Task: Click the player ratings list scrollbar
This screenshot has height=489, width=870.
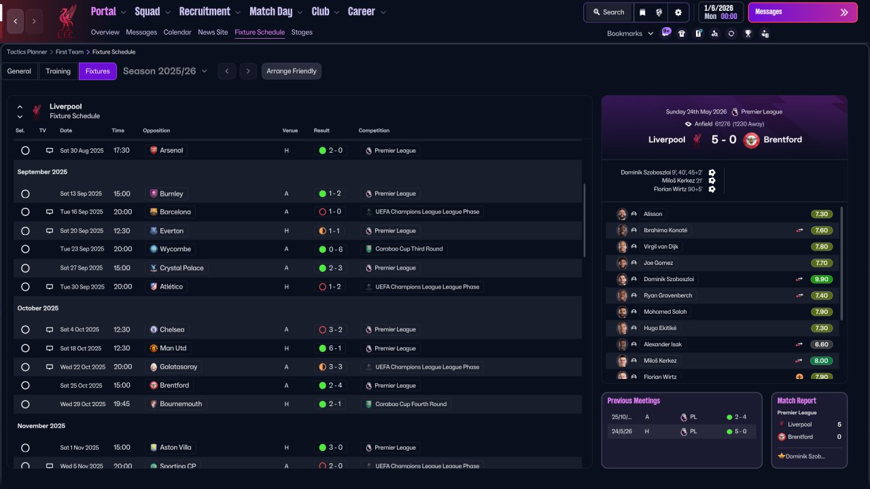Action: point(842,264)
